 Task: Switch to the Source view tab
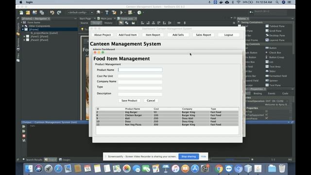(84, 23)
